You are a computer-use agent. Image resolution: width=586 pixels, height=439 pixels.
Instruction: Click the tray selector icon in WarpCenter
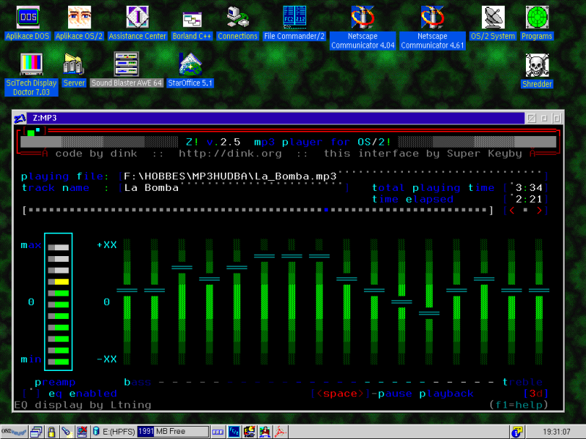[x=218, y=432]
